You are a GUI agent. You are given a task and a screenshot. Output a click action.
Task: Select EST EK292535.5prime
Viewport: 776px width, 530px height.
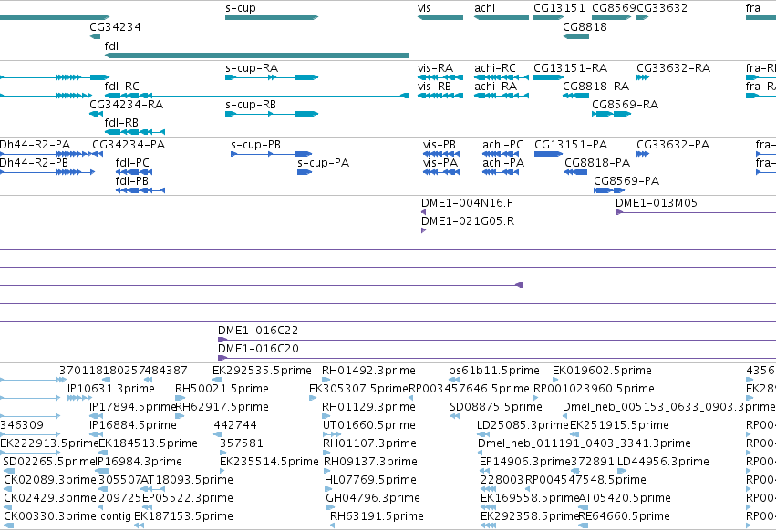click(x=262, y=371)
